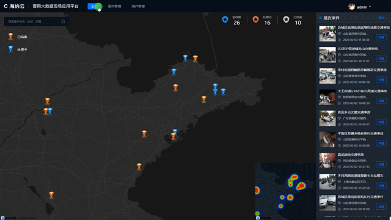Select the southernmost orange map marker
This screenshot has height=220, width=391.
tap(51, 195)
